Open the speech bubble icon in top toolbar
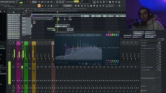Image resolution: width=166 pixels, height=93 pixels. point(116,2)
